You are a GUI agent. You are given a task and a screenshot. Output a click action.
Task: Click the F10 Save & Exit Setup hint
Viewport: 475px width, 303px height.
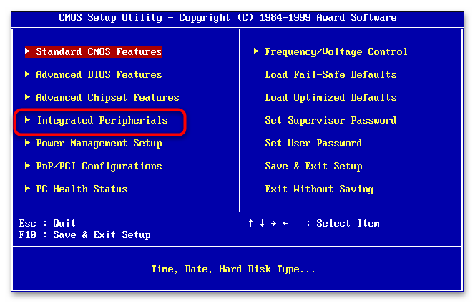84,234
